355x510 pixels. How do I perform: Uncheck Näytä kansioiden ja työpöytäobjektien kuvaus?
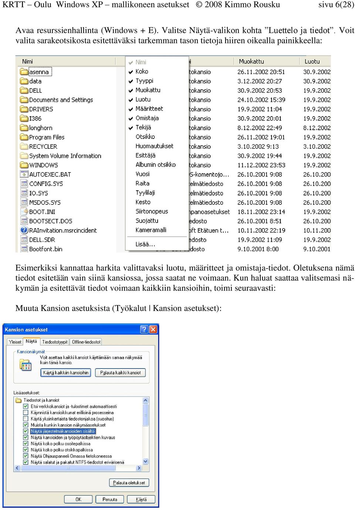[x=26, y=437]
